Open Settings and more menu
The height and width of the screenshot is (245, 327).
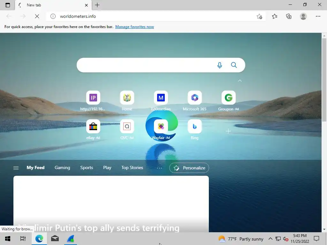tap(318, 16)
